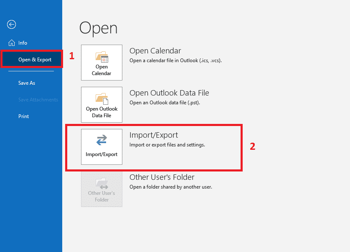This screenshot has height=252, width=350.
Task: Open the Import/Export wizard
Action: pyautogui.click(x=101, y=147)
